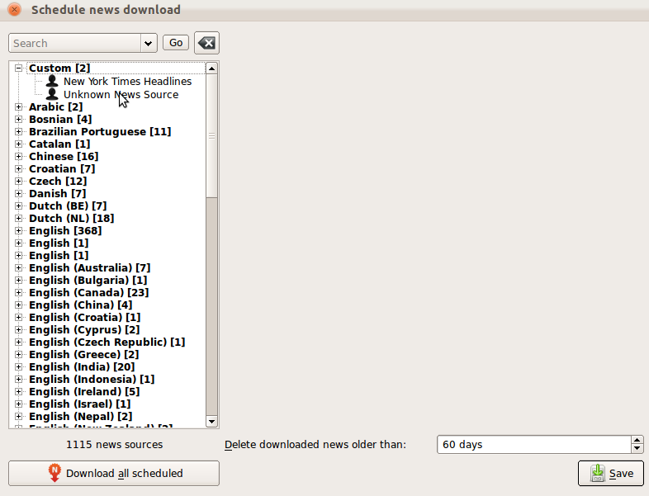The image size is (649, 496).
Task: Expand the Bosnian [4] category
Action: pos(18,119)
